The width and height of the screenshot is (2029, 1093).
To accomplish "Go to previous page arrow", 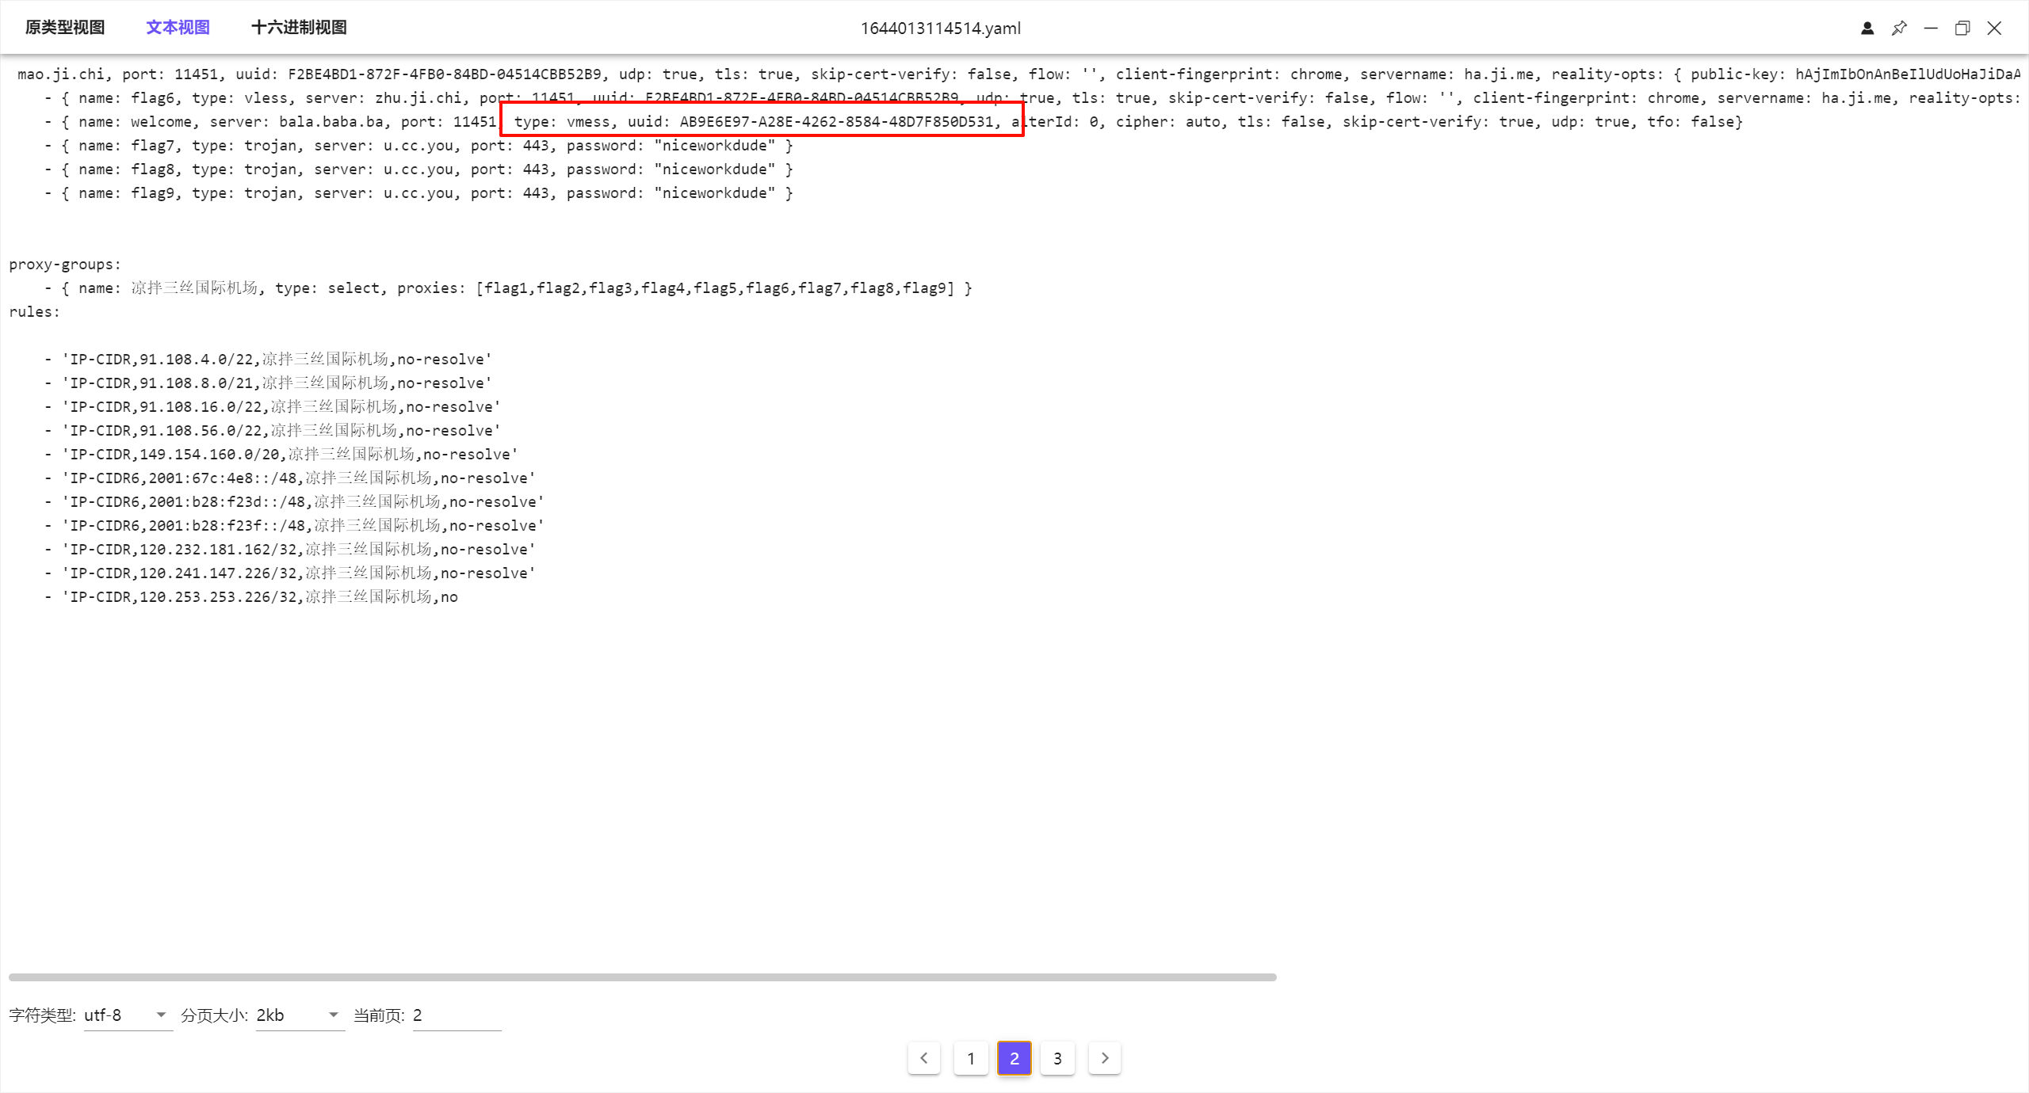I will point(924,1058).
